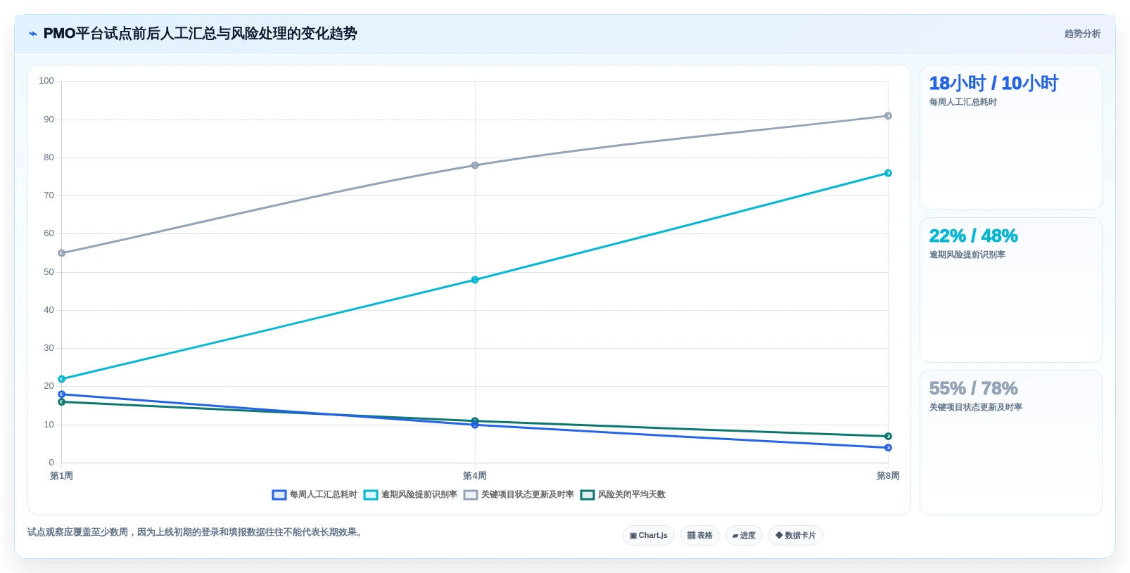
Task: Click the green data point at 第1周 (16)
Action: tap(62, 402)
